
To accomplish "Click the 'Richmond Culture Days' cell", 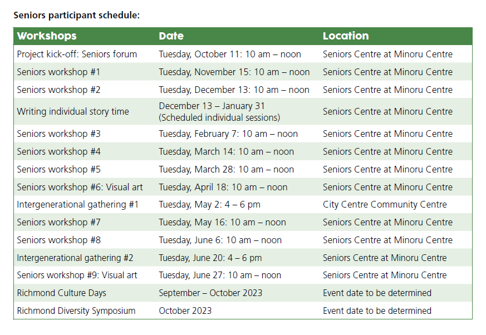I will (62, 293).
